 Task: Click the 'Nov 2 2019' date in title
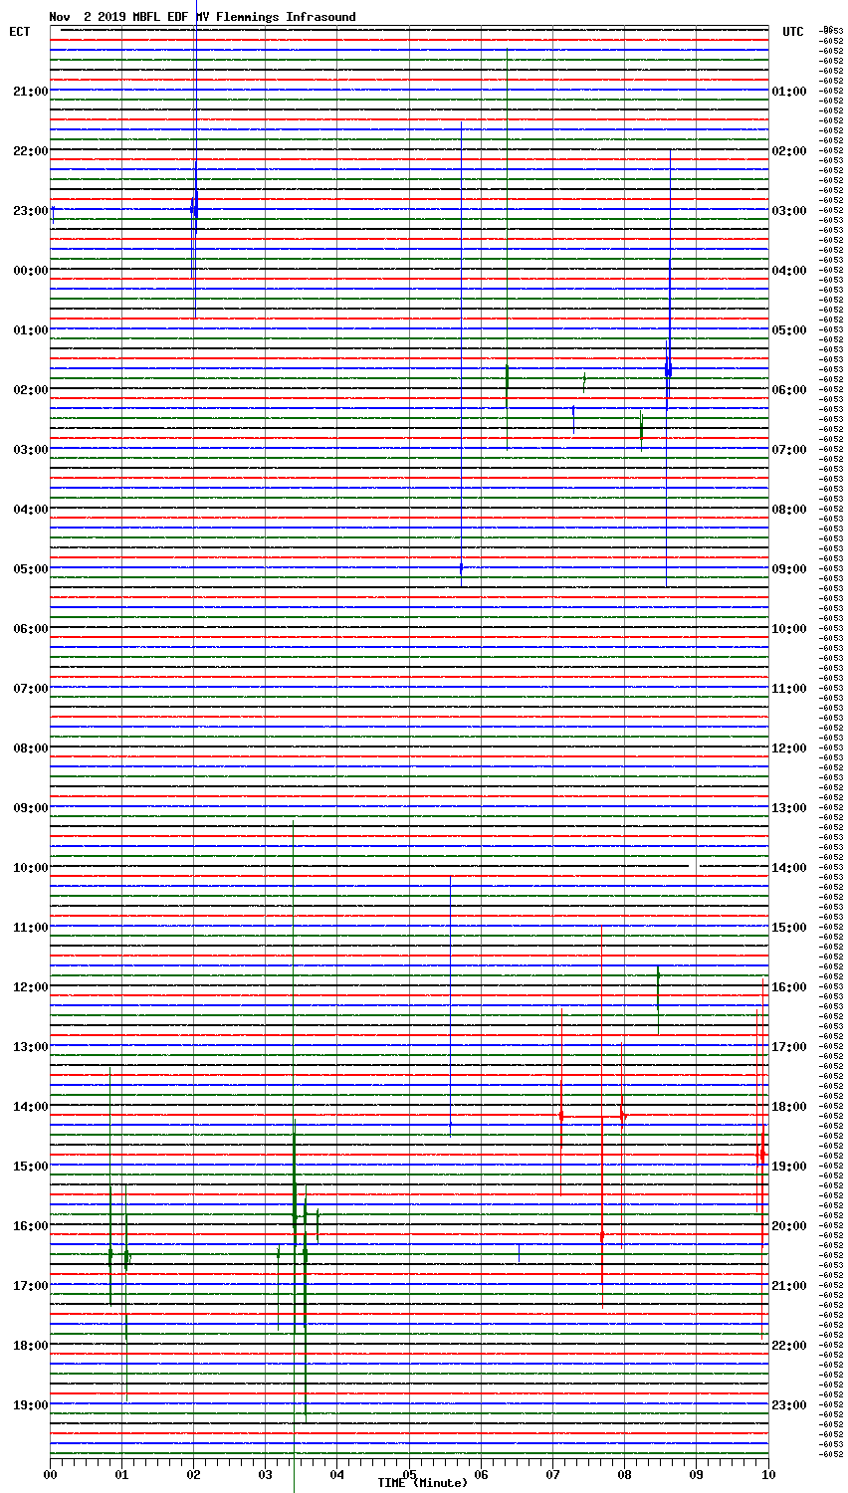pos(88,17)
